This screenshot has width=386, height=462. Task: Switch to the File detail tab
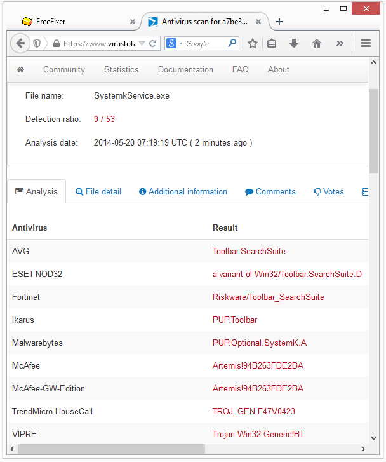[98, 191]
